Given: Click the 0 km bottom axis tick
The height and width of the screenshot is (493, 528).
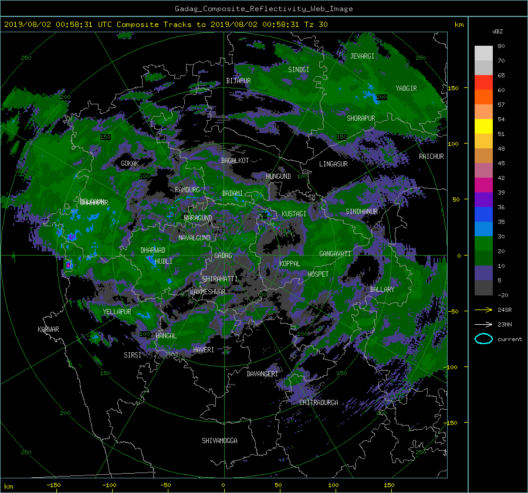Looking at the screenshot, I should pyautogui.click(x=223, y=485).
